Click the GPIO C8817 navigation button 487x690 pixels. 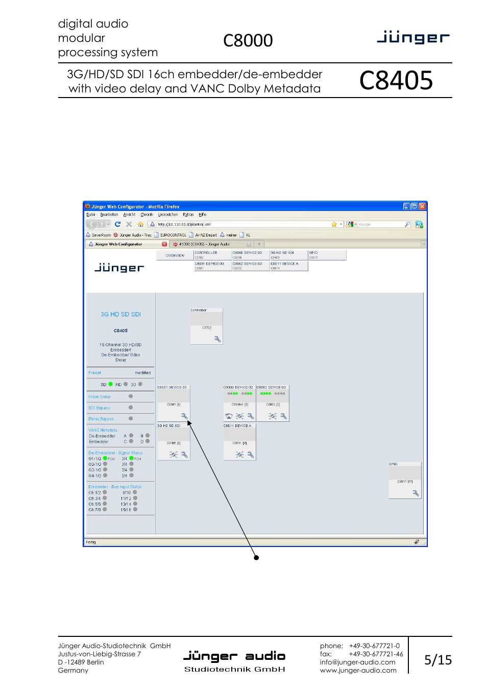tap(327, 255)
